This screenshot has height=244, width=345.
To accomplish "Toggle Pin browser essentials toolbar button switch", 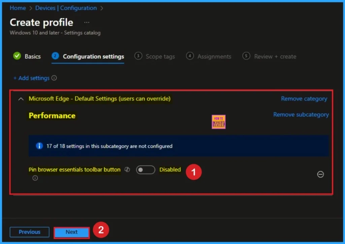I will [x=146, y=170].
